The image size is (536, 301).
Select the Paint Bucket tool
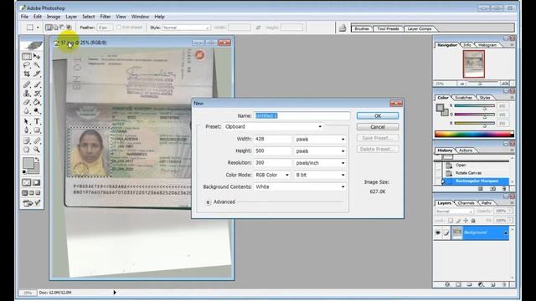pyautogui.click(x=37, y=102)
